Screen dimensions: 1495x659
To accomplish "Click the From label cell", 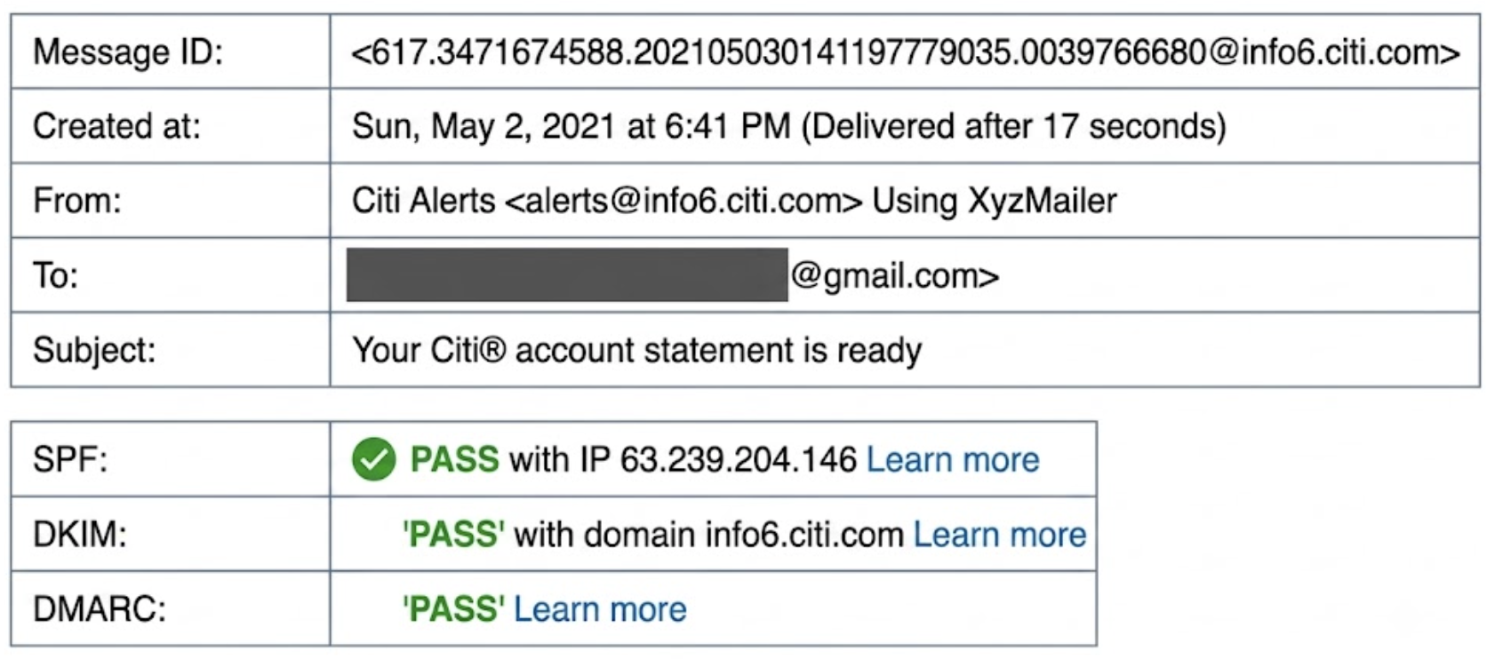I will [171, 201].
